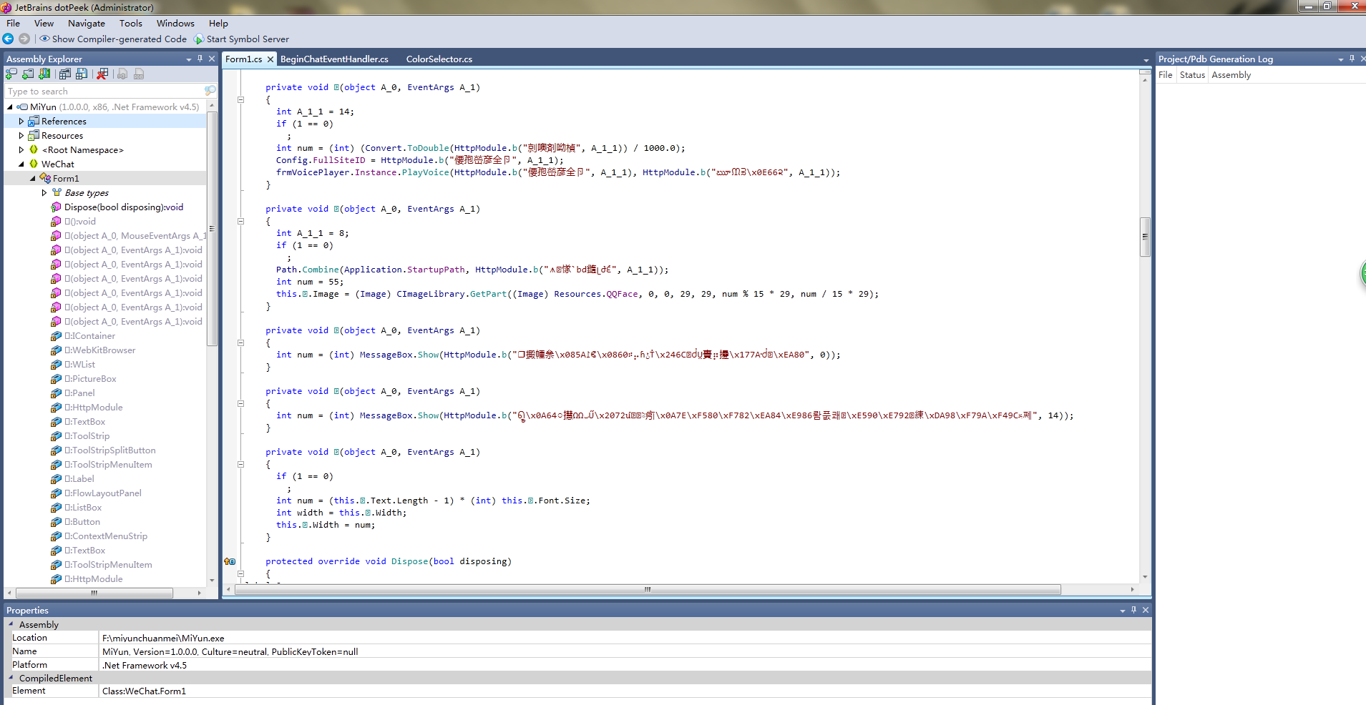
Task: Collapse the CompiledElement section in Properties
Action: (11, 678)
